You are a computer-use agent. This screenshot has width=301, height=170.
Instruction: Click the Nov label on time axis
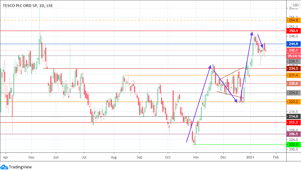[x=196, y=157]
